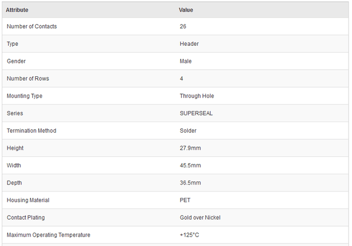
Task: Select the 45.5mm width value
Action: tap(190, 166)
